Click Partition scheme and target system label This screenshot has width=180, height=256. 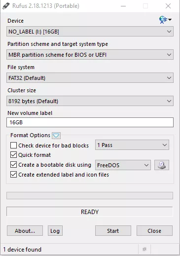point(58,44)
